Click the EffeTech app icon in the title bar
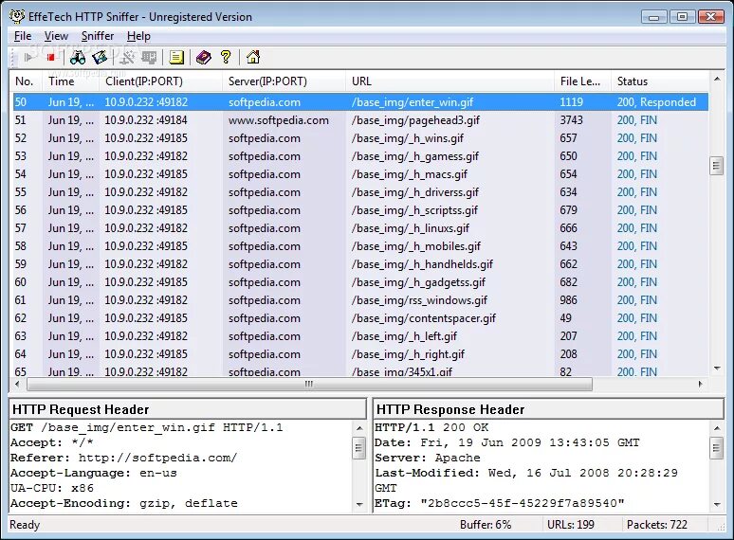Viewport: 734px width, 540px height. click(16, 16)
